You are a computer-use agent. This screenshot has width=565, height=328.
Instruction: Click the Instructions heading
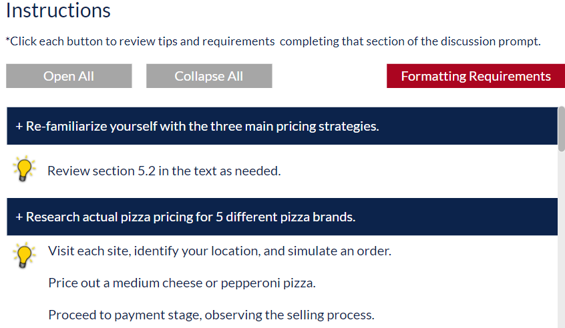[x=58, y=11]
